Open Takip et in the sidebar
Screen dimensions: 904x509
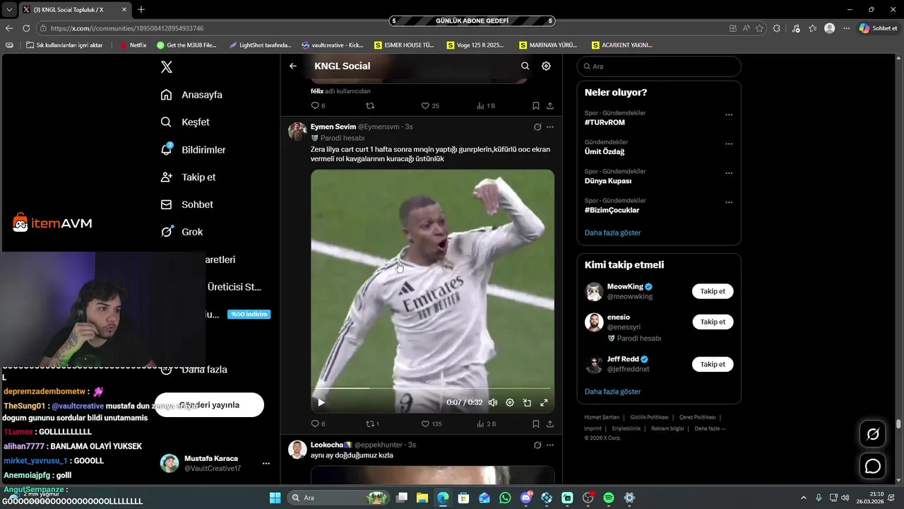click(x=188, y=177)
